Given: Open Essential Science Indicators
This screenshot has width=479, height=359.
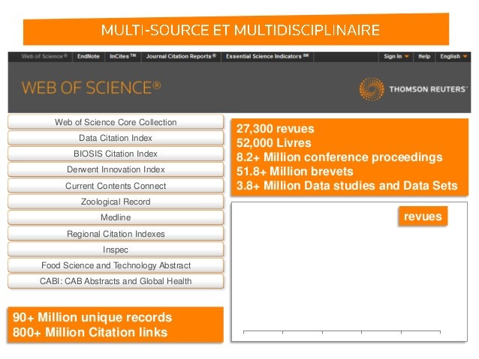Looking at the screenshot, I should pos(267,56).
